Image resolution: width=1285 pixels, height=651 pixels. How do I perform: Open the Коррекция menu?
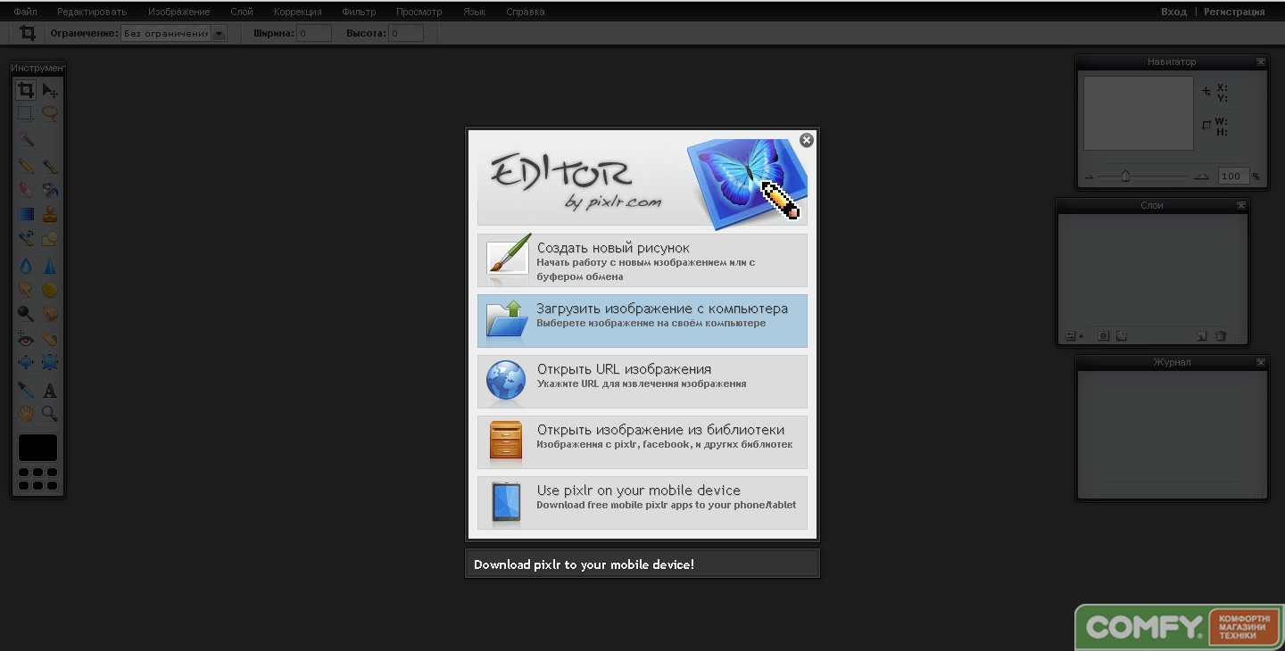point(298,12)
